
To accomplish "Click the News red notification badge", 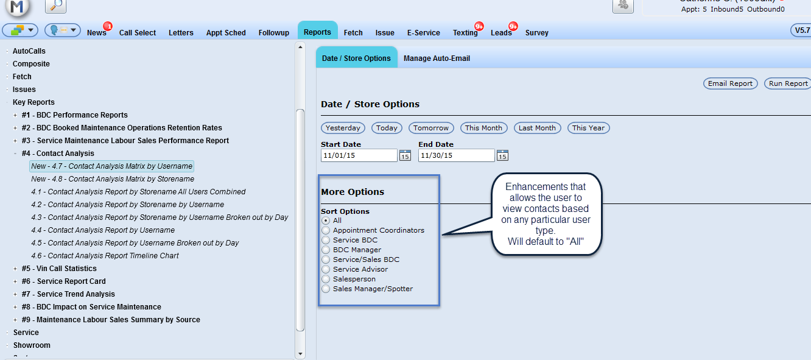I will coord(108,26).
